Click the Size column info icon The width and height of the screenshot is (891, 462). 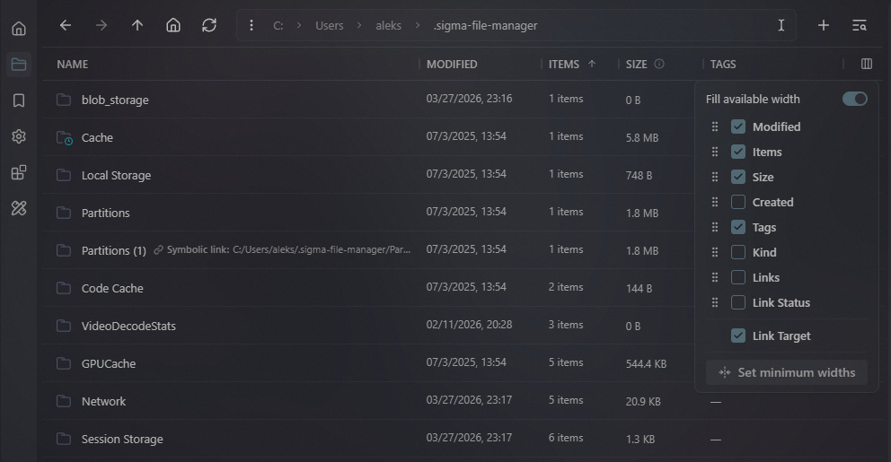coord(659,64)
